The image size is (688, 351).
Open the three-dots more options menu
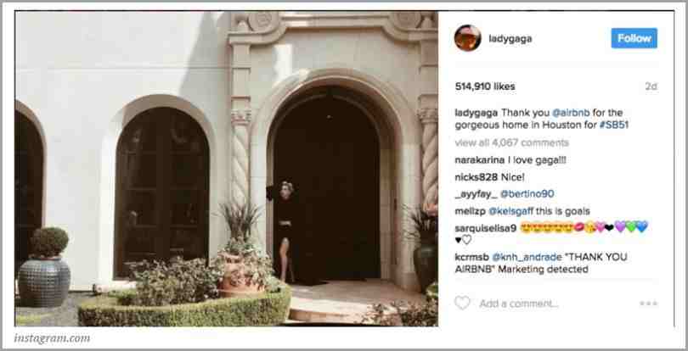649,304
